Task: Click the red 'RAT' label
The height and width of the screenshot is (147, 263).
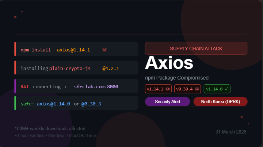Action: point(24,86)
